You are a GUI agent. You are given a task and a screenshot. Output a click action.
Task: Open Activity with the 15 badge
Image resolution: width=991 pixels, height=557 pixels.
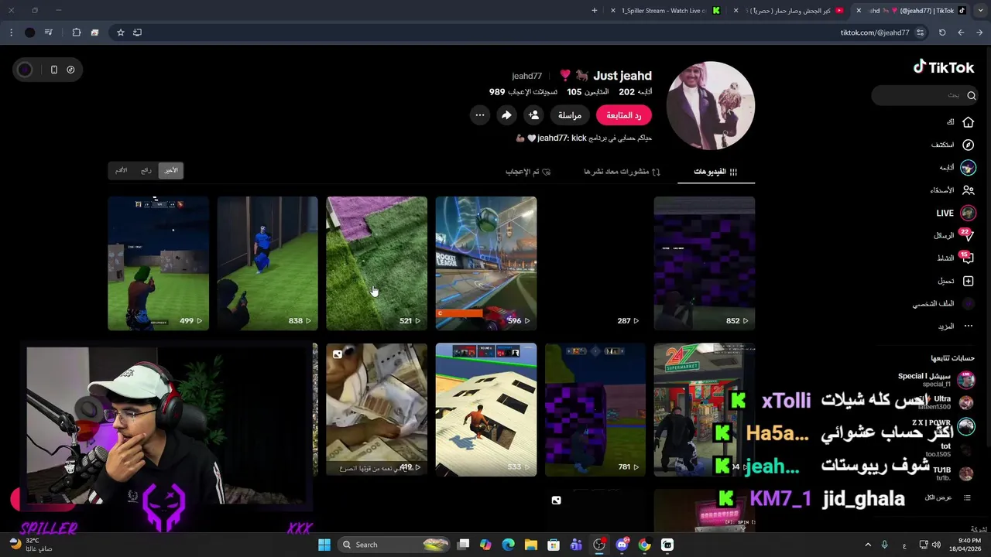(955, 258)
